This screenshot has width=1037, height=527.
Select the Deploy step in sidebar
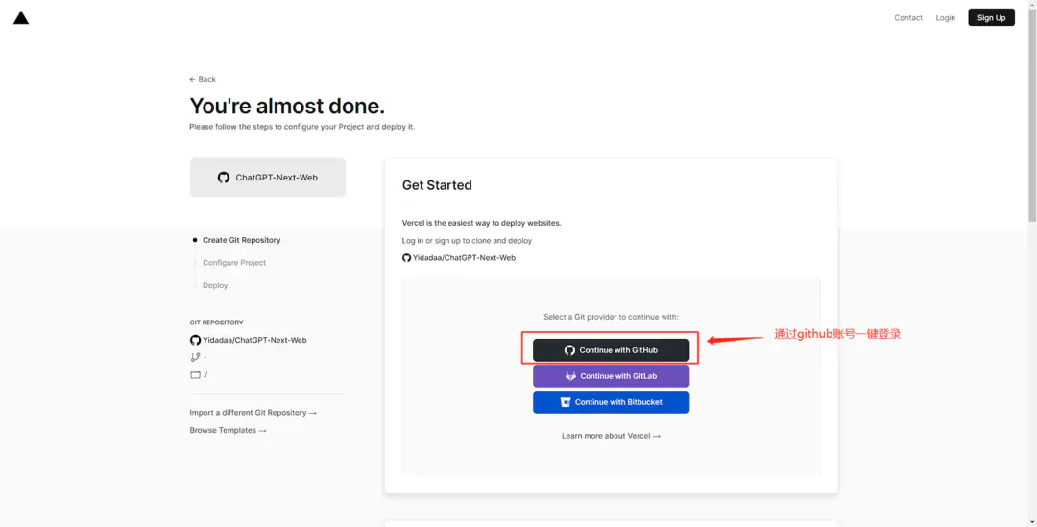click(x=215, y=285)
